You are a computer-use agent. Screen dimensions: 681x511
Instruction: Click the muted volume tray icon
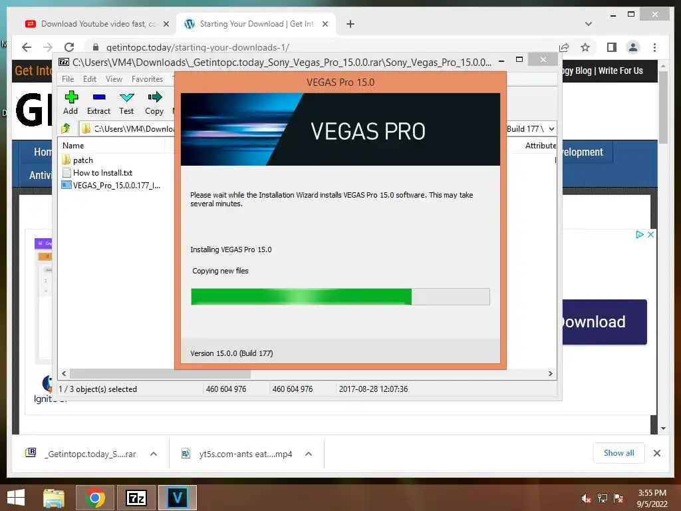(587, 498)
